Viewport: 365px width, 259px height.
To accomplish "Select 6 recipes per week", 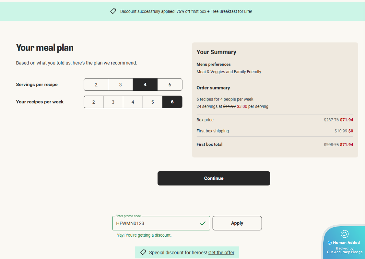I will point(172,102).
